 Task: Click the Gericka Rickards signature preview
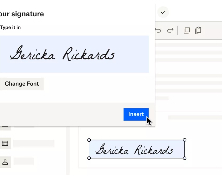coord(63,54)
